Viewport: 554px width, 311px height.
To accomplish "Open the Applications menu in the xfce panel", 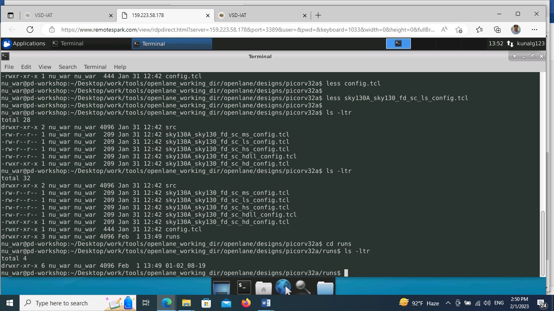I will (x=25, y=43).
